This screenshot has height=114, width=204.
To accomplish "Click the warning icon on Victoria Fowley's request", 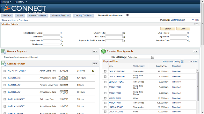I will tap(93, 71).
